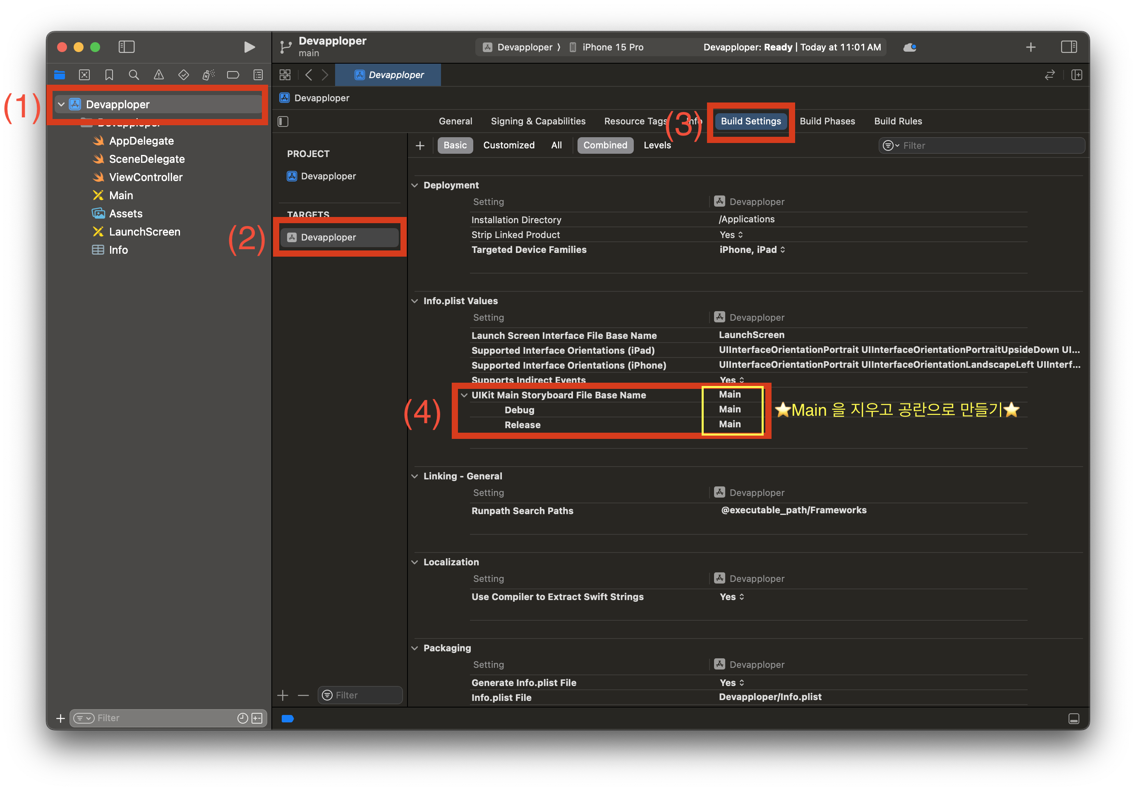Open the General tab
This screenshot has width=1136, height=791.
pyautogui.click(x=455, y=121)
